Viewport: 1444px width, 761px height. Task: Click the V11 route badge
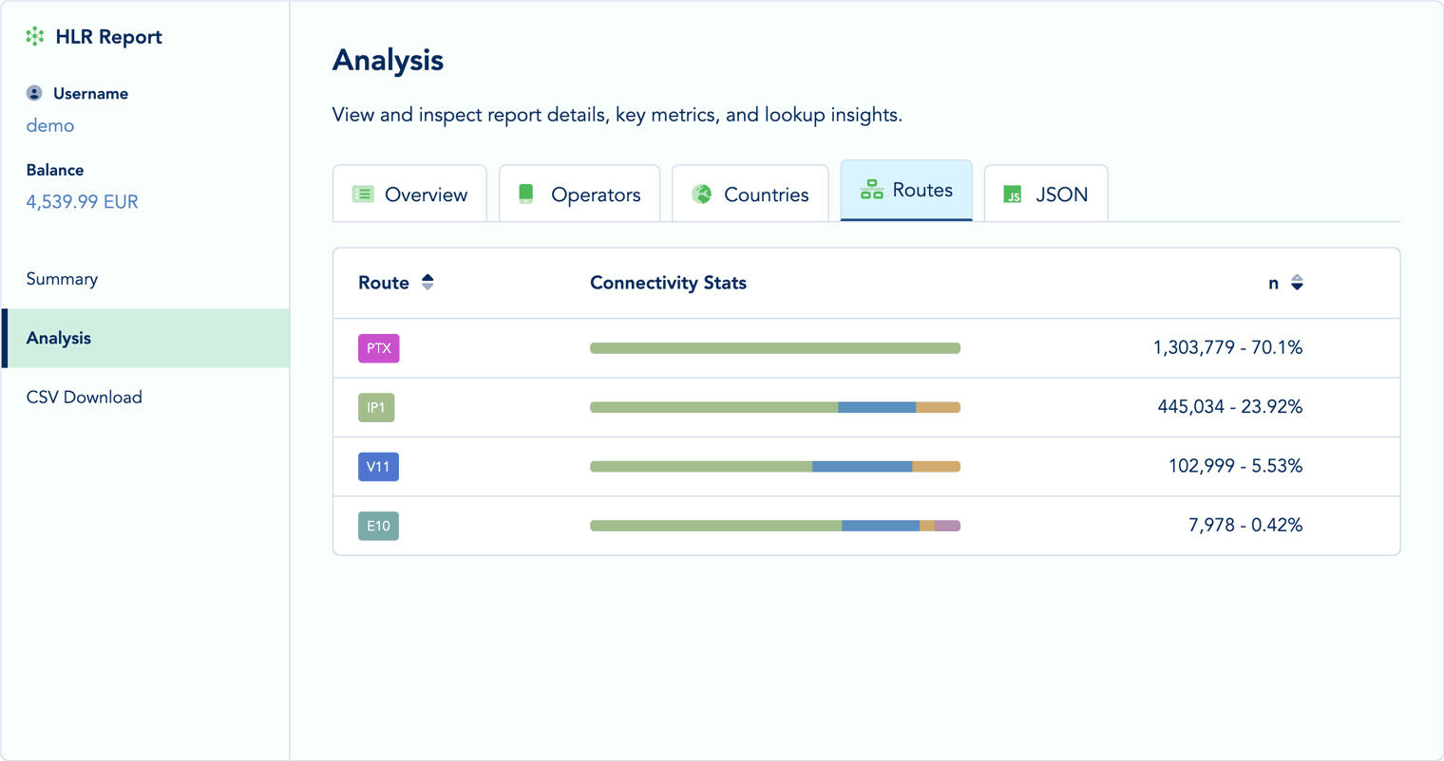pyautogui.click(x=378, y=467)
